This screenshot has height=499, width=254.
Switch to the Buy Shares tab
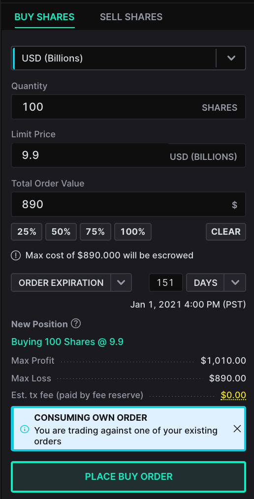point(45,17)
